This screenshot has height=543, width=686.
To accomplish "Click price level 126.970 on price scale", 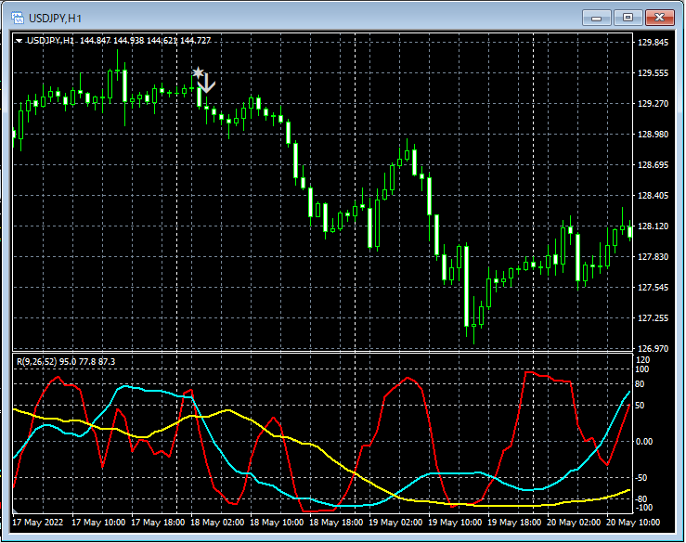I will point(653,349).
